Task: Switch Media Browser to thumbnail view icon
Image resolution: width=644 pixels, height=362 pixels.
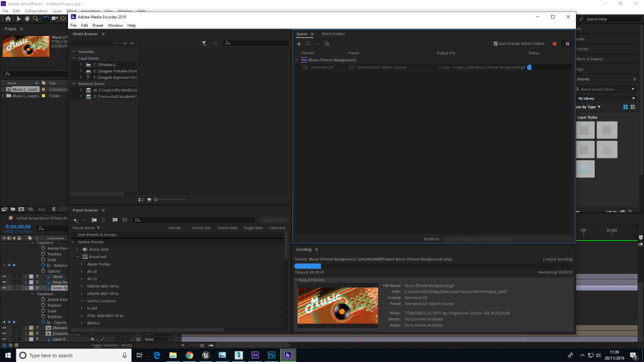Action: pyautogui.click(x=149, y=200)
